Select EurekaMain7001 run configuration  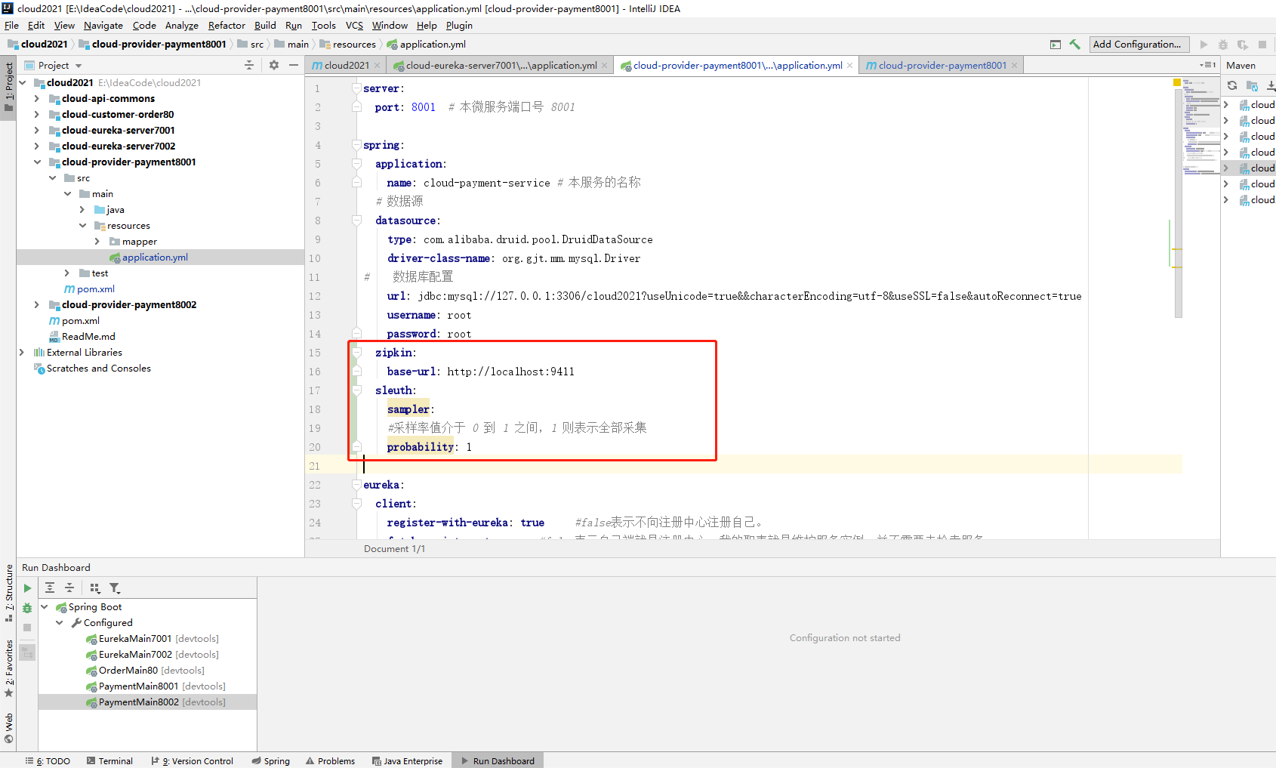(153, 639)
